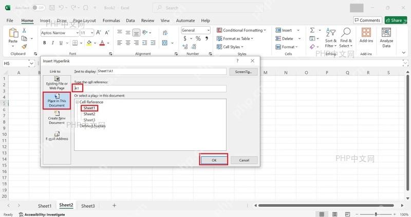The height and width of the screenshot is (217, 411).
Task: Toggle Underline formatting
Action: (61, 43)
